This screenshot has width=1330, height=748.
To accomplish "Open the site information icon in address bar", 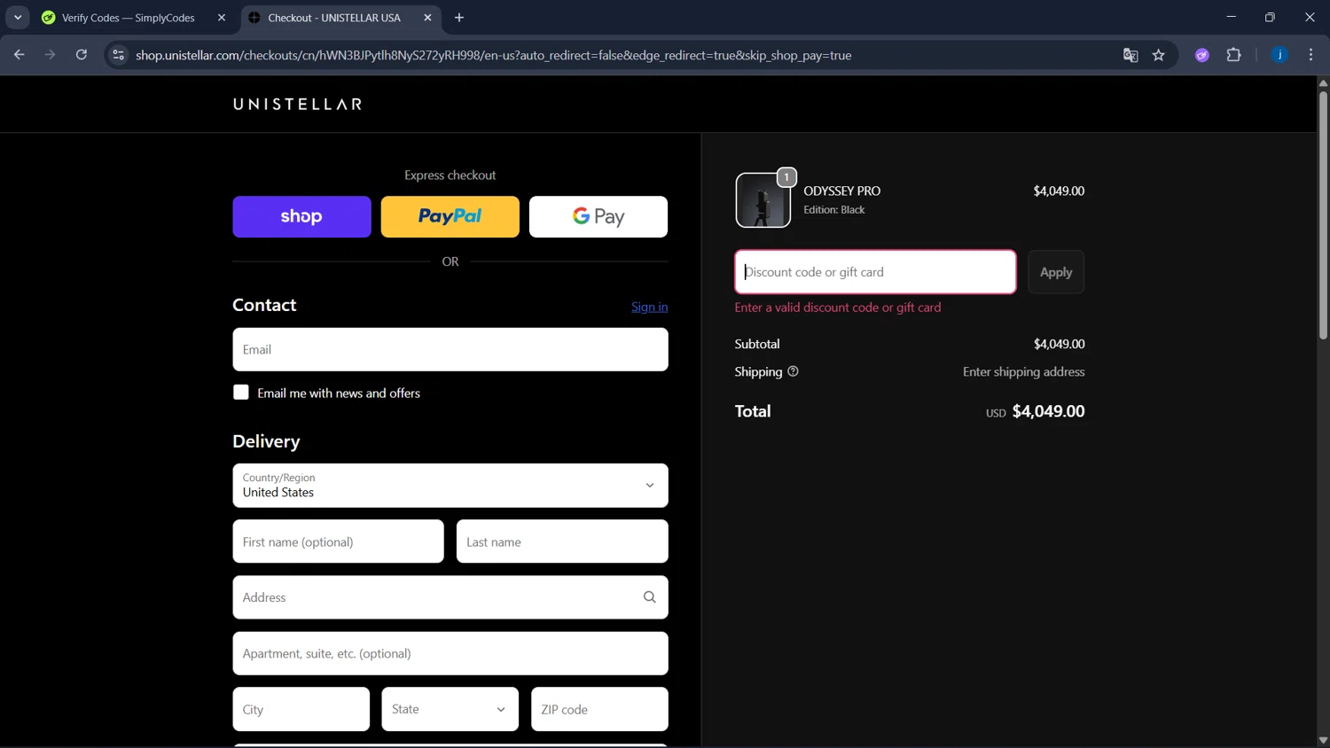I will pos(118,55).
